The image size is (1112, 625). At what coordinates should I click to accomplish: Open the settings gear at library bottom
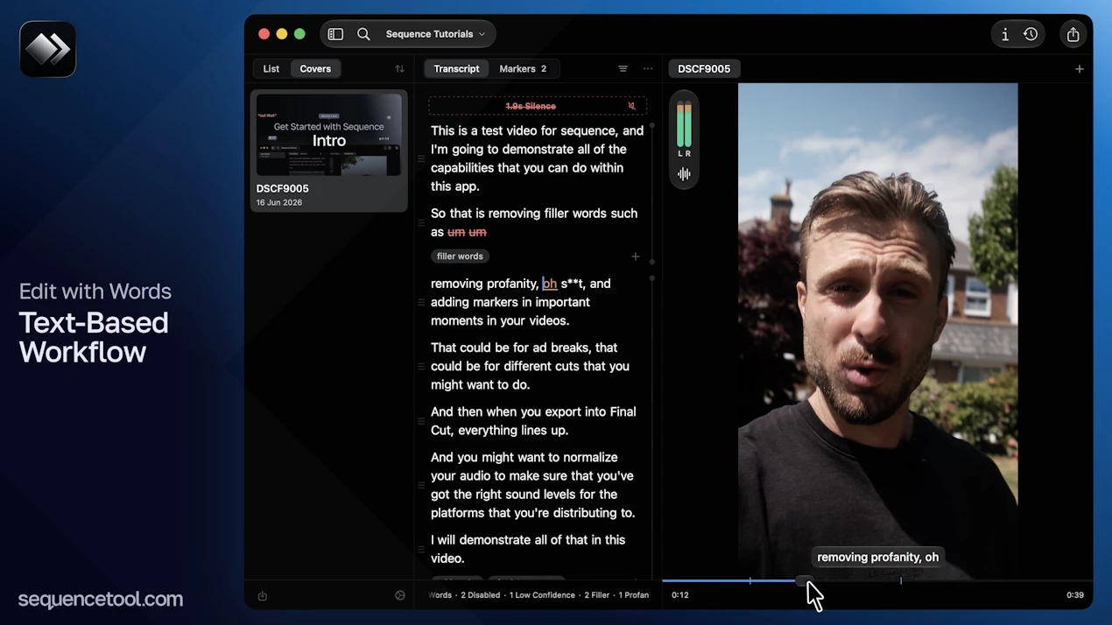pyautogui.click(x=400, y=595)
